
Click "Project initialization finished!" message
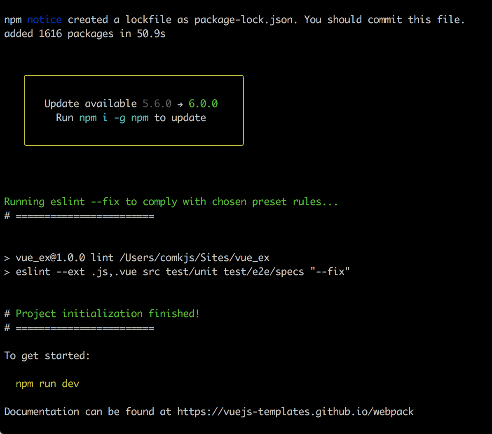[108, 314]
